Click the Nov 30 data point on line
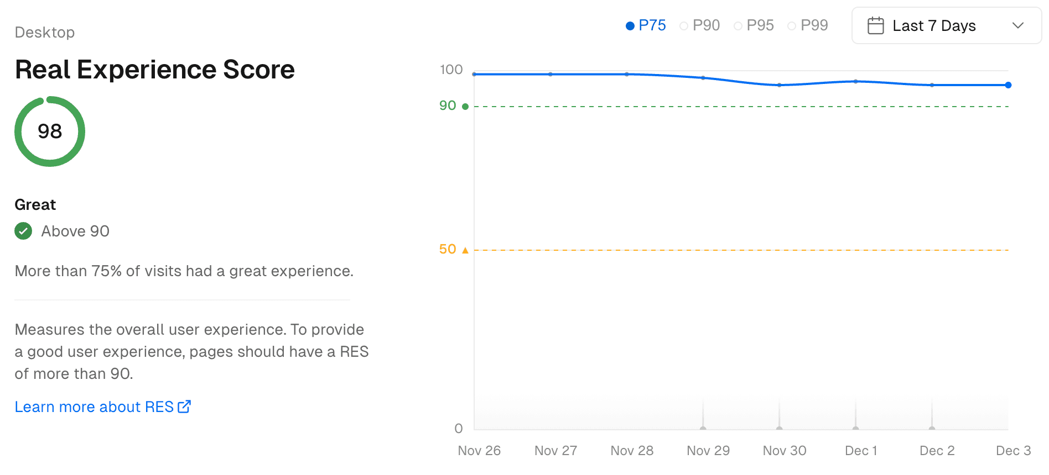 tap(779, 85)
